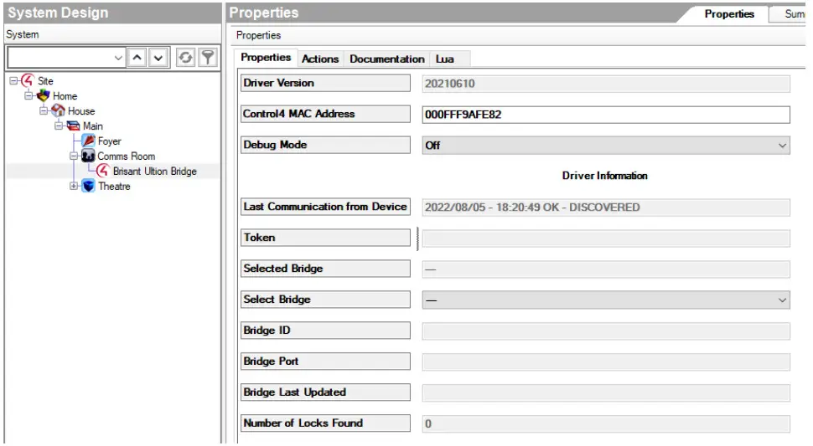This screenshot has width=813, height=446.
Task: Click the Driver Version label
Action: (325, 83)
